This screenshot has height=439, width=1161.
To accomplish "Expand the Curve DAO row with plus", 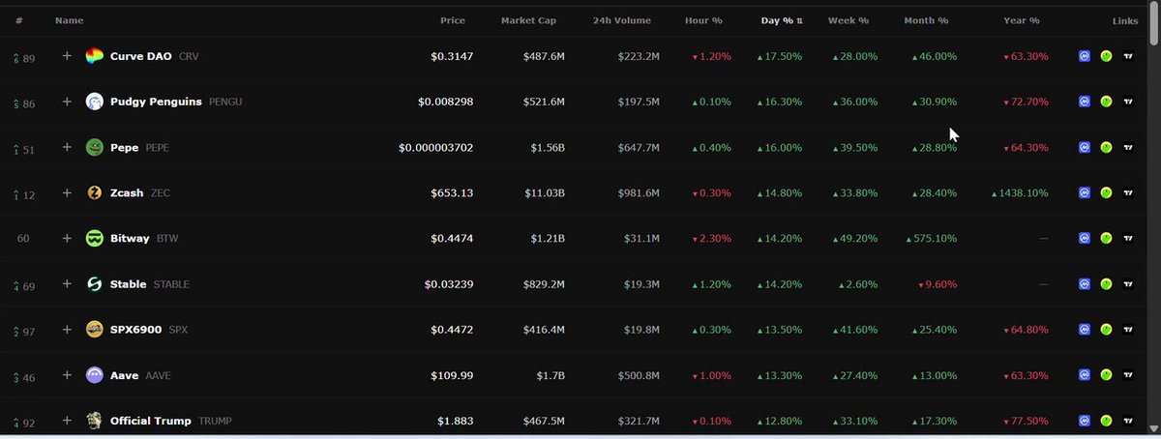I will pyautogui.click(x=67, y=56).
